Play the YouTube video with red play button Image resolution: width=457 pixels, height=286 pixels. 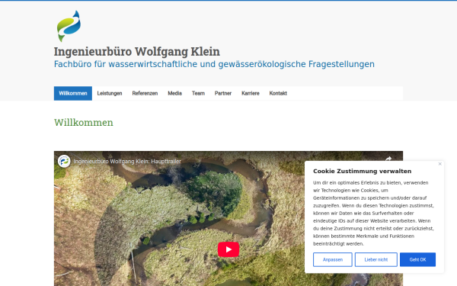tap(228, 249)
